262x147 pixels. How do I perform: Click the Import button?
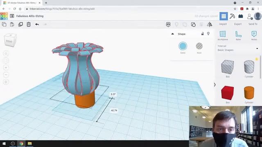point(223,24)
